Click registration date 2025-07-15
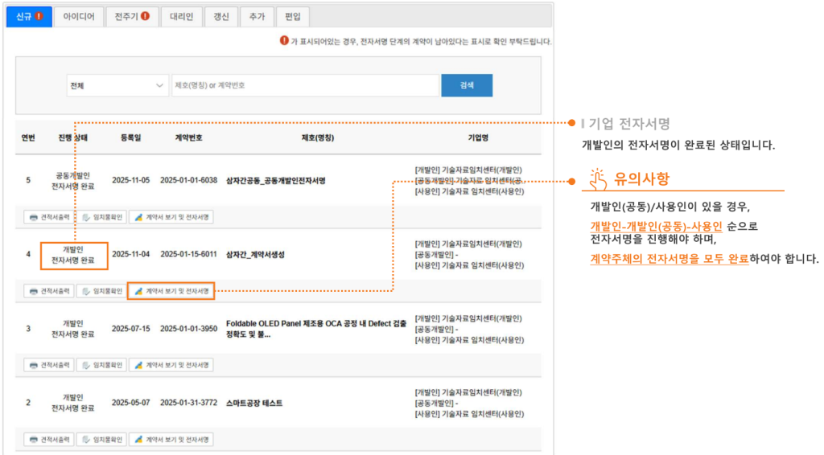This screenshot has height=455, width=824. (x=131, y=329)
